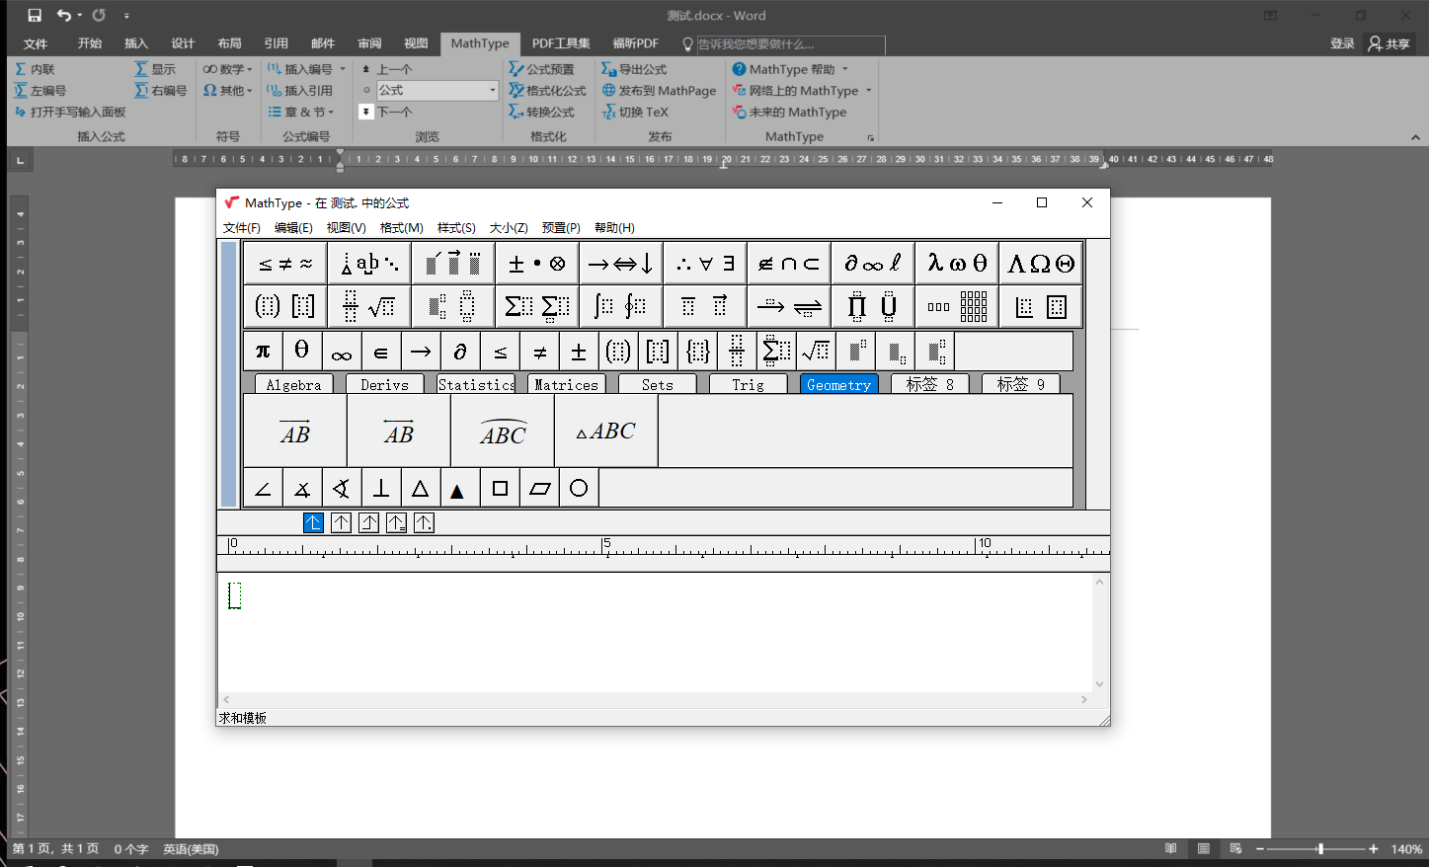The width and height of the screenshot is (1429, 867).
Task: Open fence templates palette
Action: point(285,306)
